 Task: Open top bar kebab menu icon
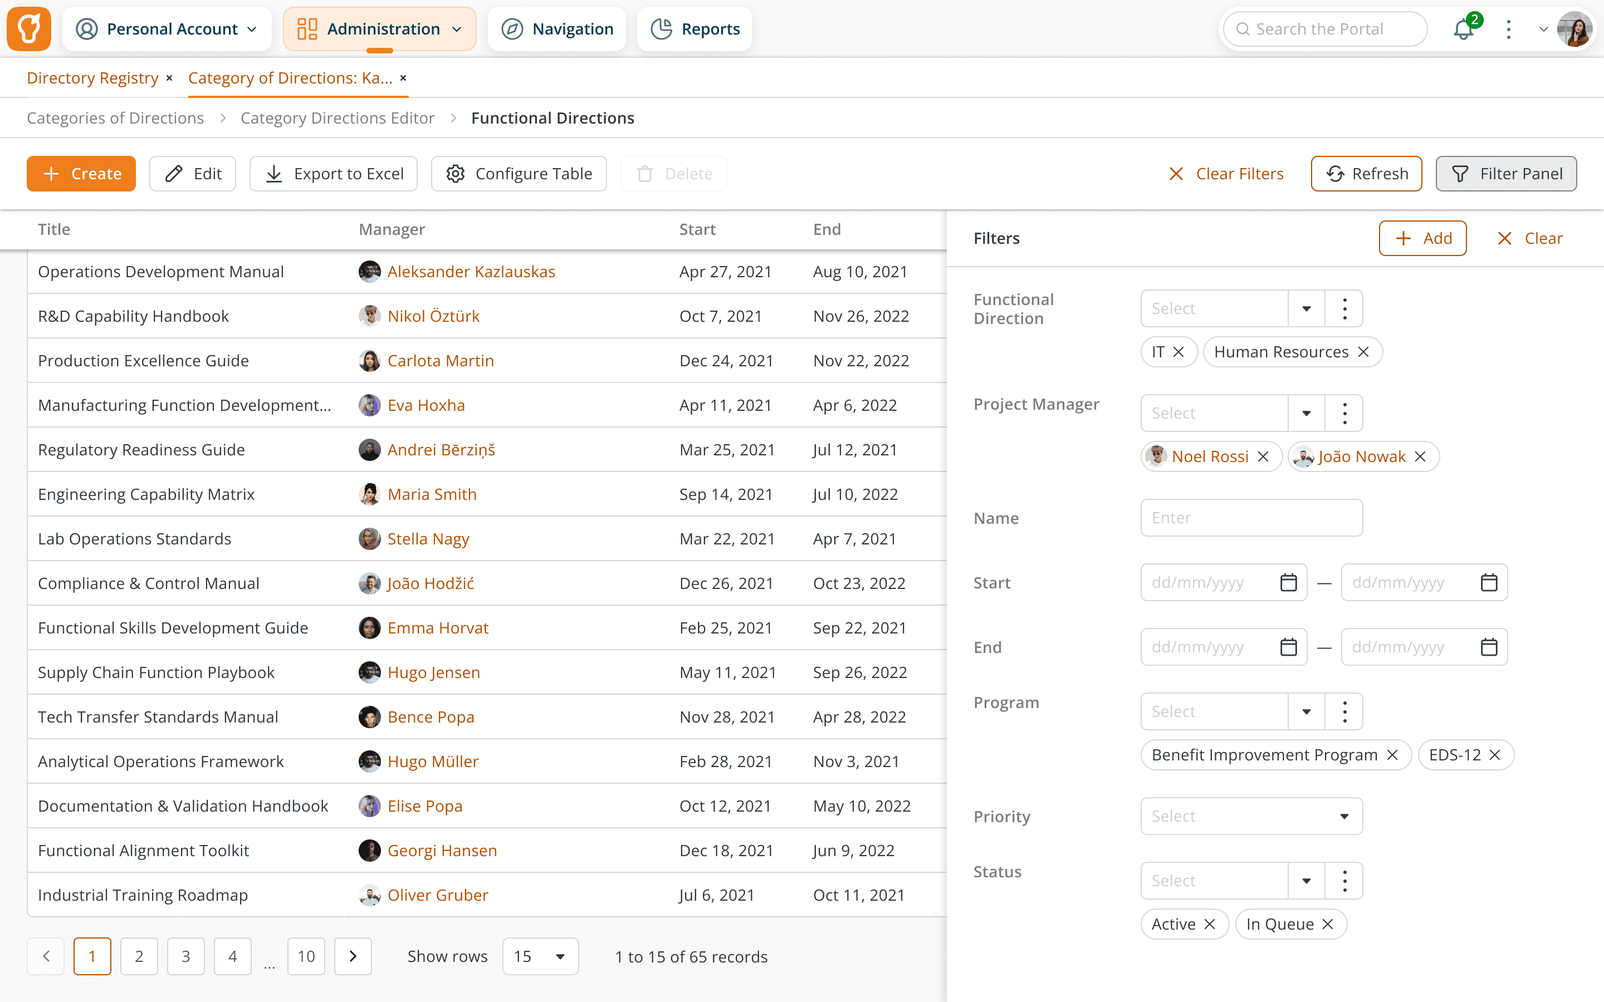coord(1509,29)
